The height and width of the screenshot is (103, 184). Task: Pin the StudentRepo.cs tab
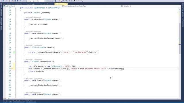(64, 4)
